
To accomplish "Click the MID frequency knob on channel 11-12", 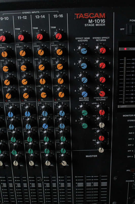I will (x=24, y=68).
